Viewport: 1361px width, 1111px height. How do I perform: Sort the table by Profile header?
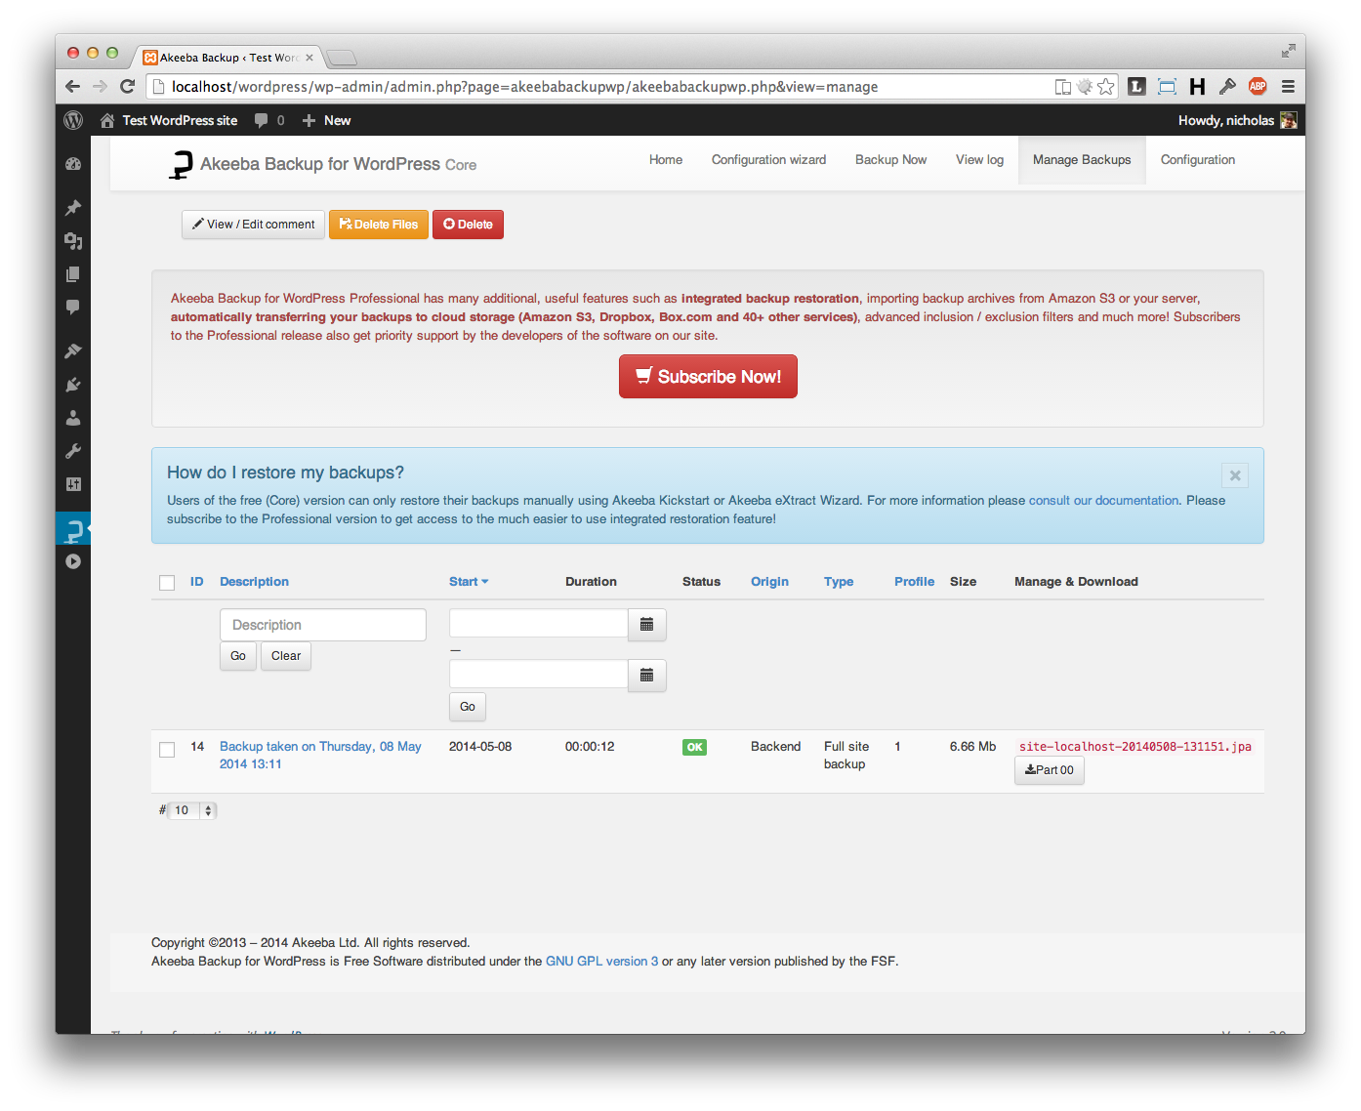[x=914, y=582]
